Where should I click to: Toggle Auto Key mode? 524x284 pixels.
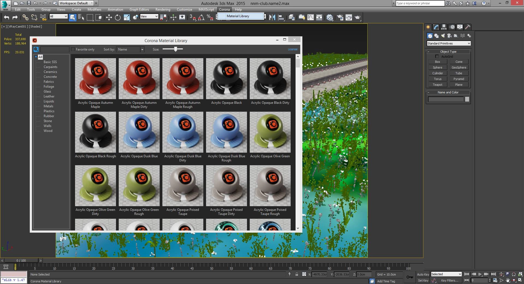423,274
